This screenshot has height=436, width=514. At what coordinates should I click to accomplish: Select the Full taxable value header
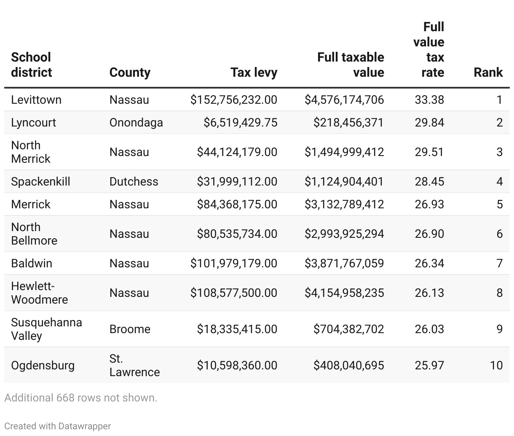point(351,65)
